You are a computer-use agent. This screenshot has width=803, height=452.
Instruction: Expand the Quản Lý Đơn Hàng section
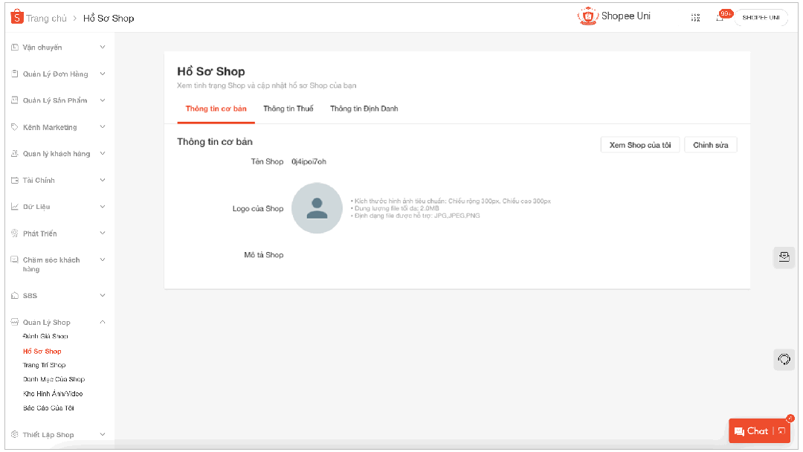coord(103,74)
